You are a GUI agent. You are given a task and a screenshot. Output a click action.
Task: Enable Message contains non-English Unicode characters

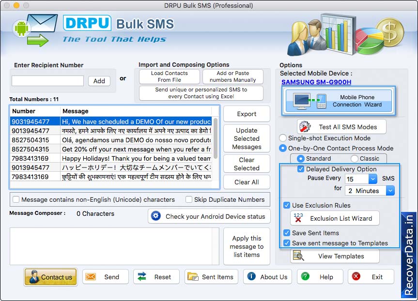tap(16, 199)
